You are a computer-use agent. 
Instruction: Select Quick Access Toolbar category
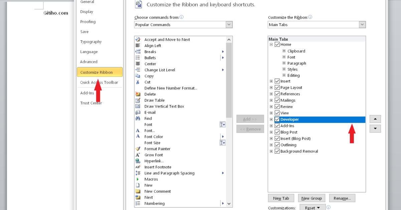(x=99, y=82)
